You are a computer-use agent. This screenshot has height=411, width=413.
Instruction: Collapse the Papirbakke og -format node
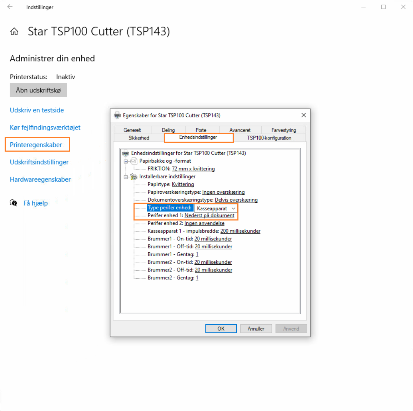[126, 161]
